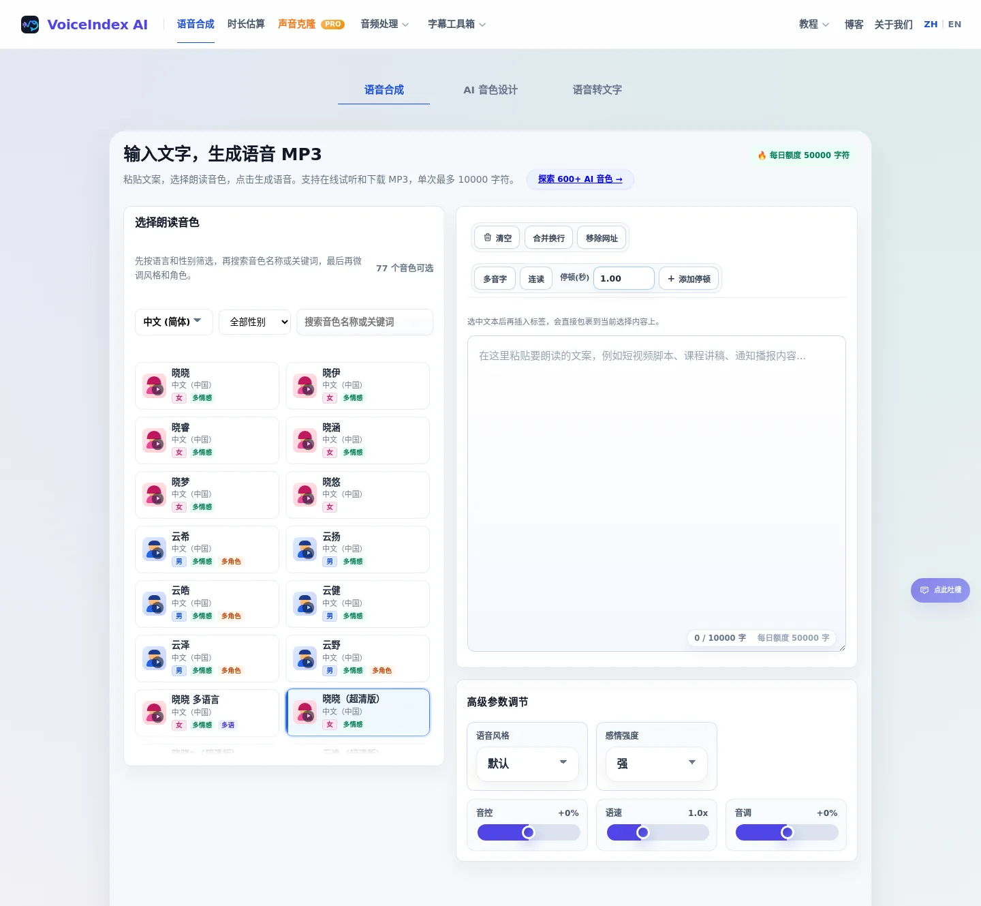The width and height of the screenshot is (981, 906).
Task: Click the 添加停顿 button
Action: (x=689, y=279)
